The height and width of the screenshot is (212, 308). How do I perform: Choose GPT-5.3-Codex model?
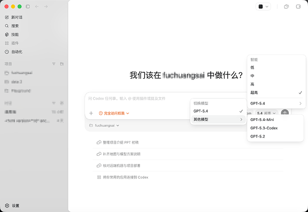275,128
